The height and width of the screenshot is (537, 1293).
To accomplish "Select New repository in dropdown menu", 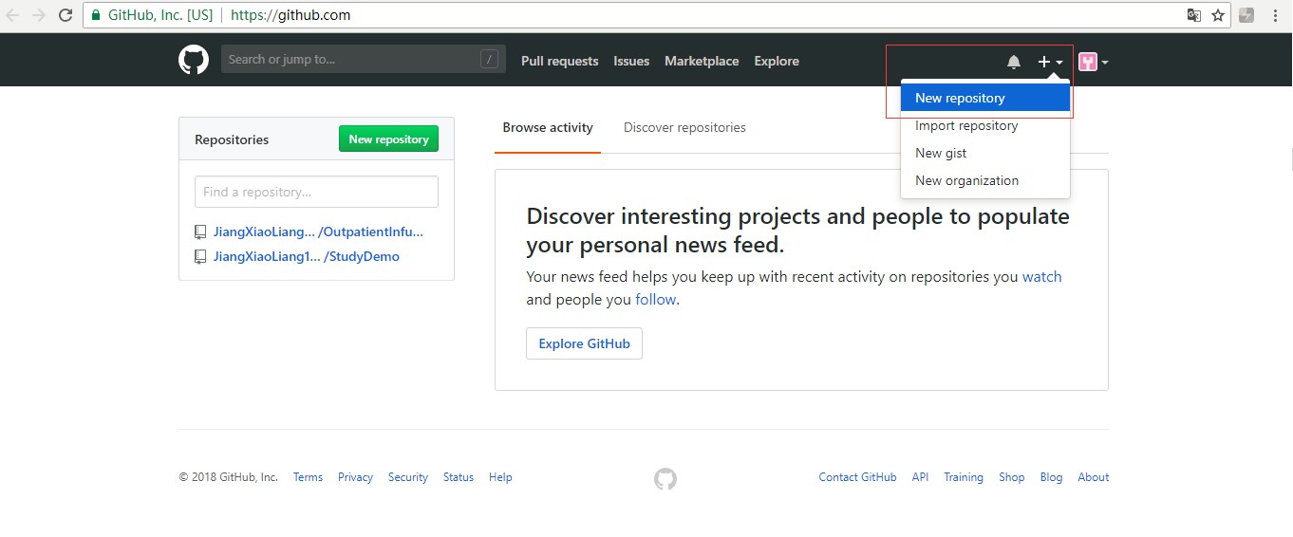I will click(985, 98).
